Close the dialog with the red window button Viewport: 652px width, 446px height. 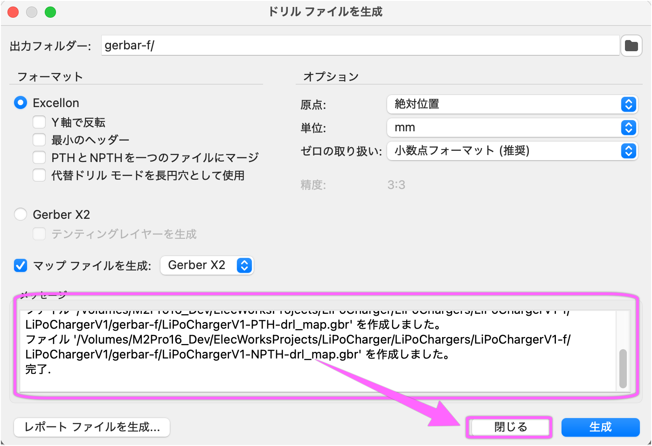click(x=13, y=12)
